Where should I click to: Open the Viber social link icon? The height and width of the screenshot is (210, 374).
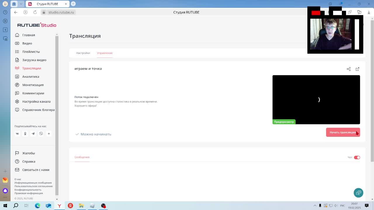click(x=41, y=134)
